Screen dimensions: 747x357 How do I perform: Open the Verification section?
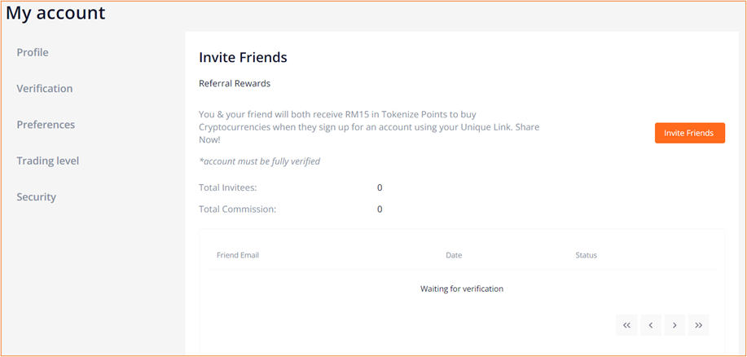[x=45, y=89]
